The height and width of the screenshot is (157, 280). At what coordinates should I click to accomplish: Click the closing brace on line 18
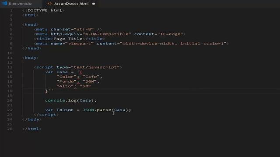46,91
